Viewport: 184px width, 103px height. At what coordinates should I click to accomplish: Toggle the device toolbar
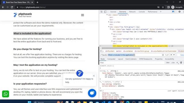(105, 12)
